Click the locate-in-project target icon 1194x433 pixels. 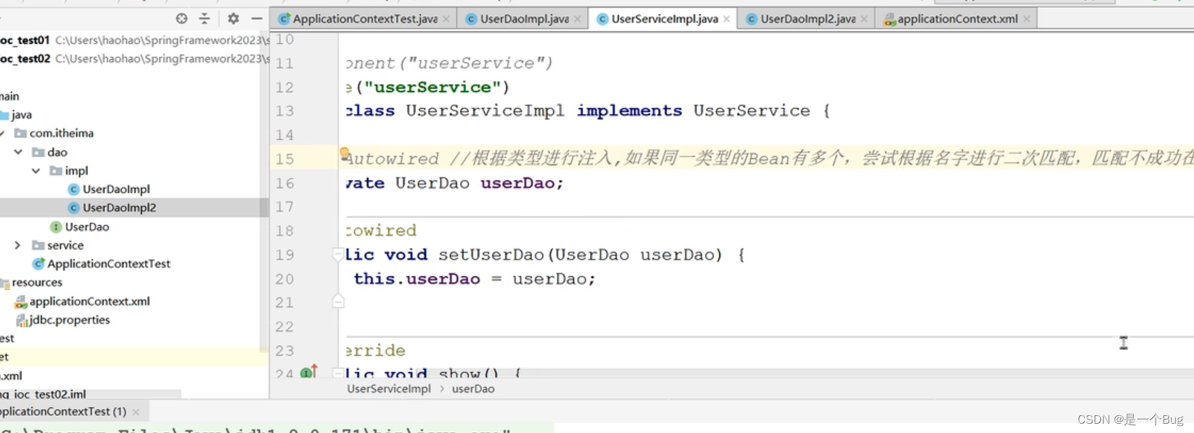point(182,18)
